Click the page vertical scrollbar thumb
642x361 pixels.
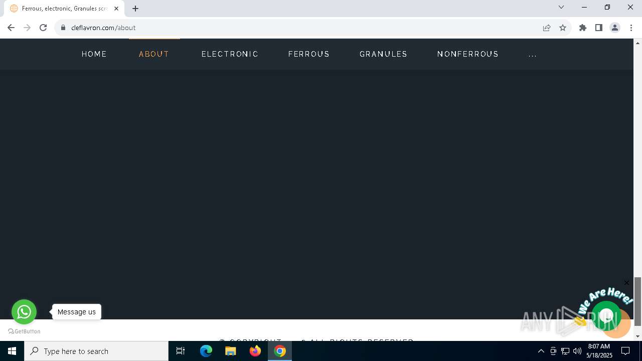[637, 301]
